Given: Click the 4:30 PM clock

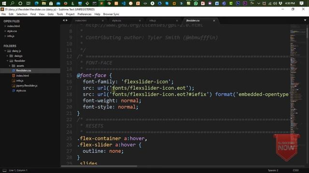Looking at the screenshot, I should [x=290, y=3].
